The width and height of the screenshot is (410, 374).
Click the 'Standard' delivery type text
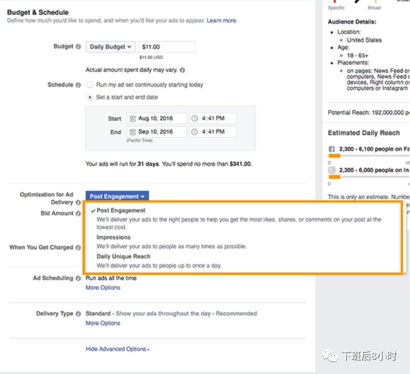(x=98, y=314)
